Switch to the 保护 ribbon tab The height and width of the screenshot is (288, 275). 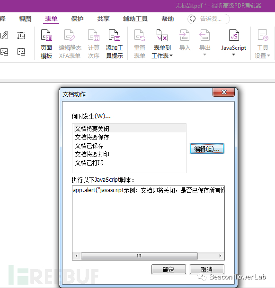[x=77, y=19]
